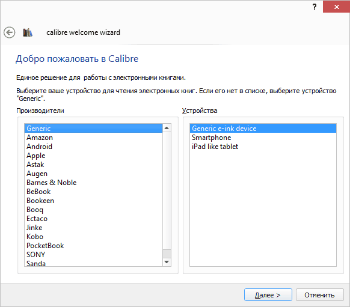
Task: Pick BeBook from the list
Action: pos(93,192)
